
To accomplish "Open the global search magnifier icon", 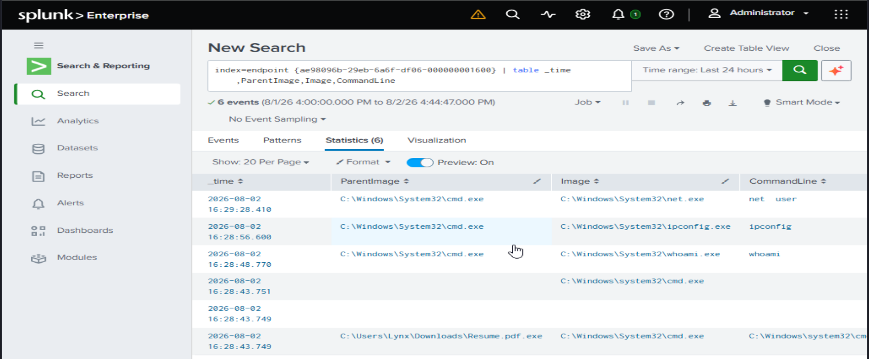I will [512, 14].
